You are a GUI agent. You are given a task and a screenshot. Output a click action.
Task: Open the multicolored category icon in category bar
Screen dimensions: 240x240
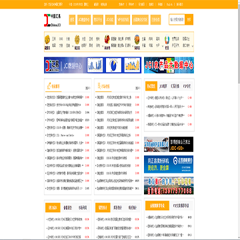(x=167, y=40)
